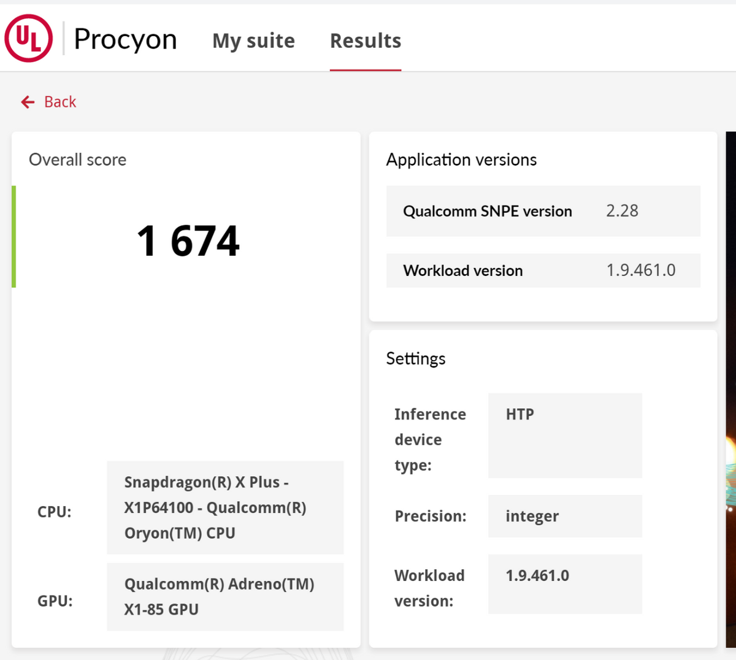Click the Precision: label
This screenshot has height=660, width=736.
click(431, 516)
